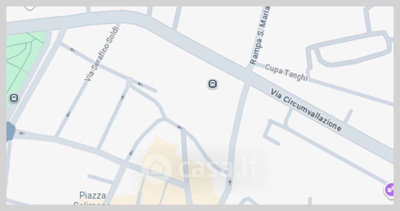Screen dimensions: 400x211
Task: Select the bus stop icon near Via Circumvallazione
Action: [212, 84]
